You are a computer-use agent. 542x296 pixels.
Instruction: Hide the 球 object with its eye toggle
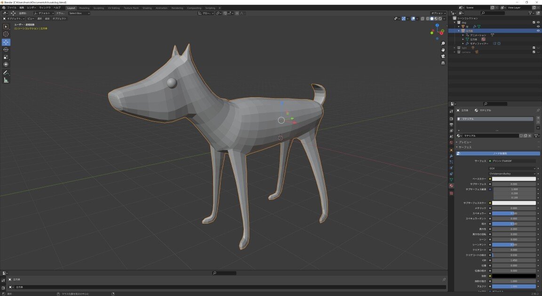(x=538, y=27)
